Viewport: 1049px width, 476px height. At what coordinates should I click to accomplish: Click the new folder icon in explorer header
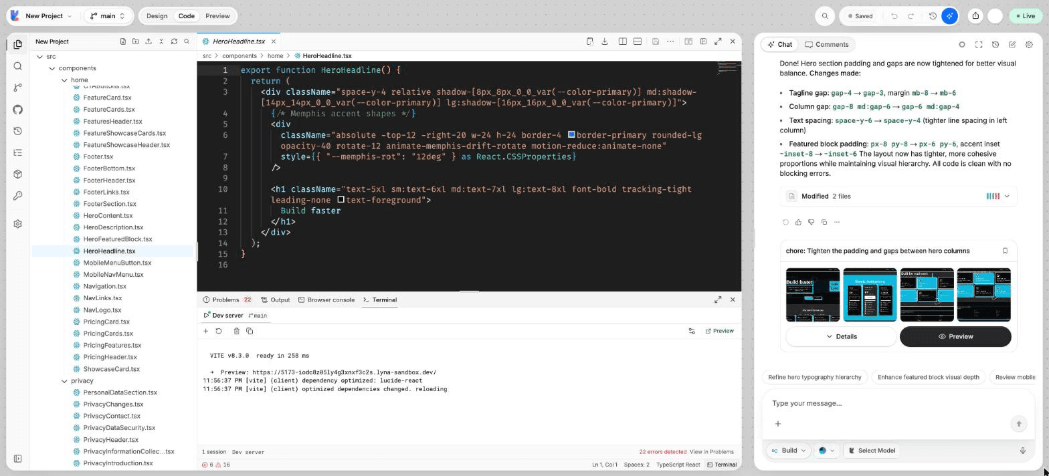click(136, 41)
